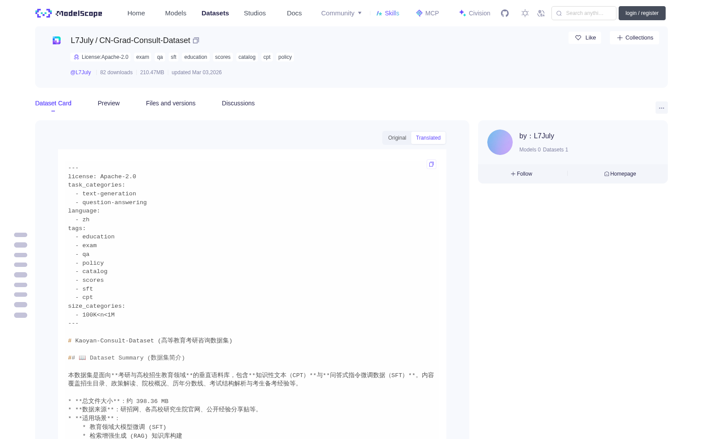
Task: Click the L7July owner name in title
Action: (x=82, y=40)
